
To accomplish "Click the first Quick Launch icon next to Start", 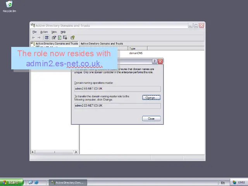I will [31, 183].
